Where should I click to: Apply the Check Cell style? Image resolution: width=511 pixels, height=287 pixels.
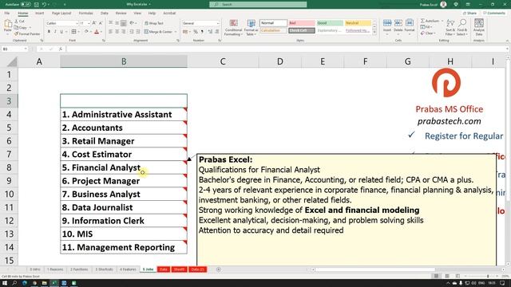click(x=302, y=30)
